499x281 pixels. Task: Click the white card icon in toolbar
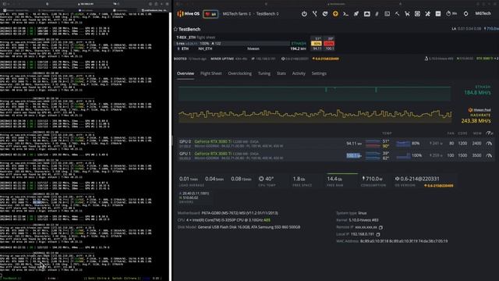coord(438,14)
